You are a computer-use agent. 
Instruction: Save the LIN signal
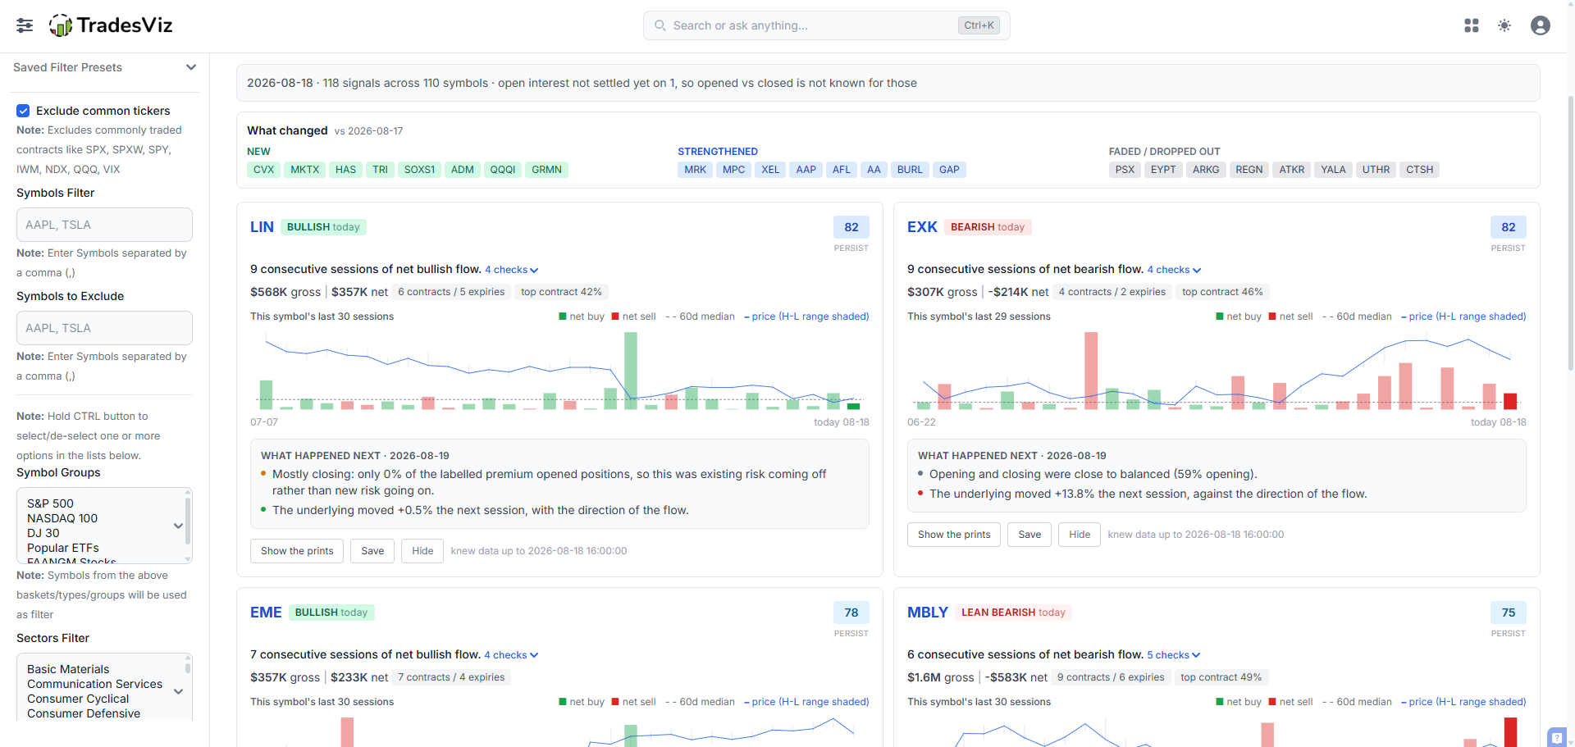[372, 551]
